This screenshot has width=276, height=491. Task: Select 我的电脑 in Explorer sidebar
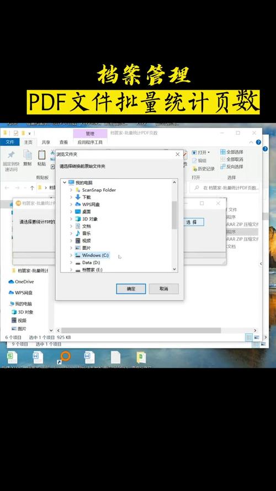(20, 304)
